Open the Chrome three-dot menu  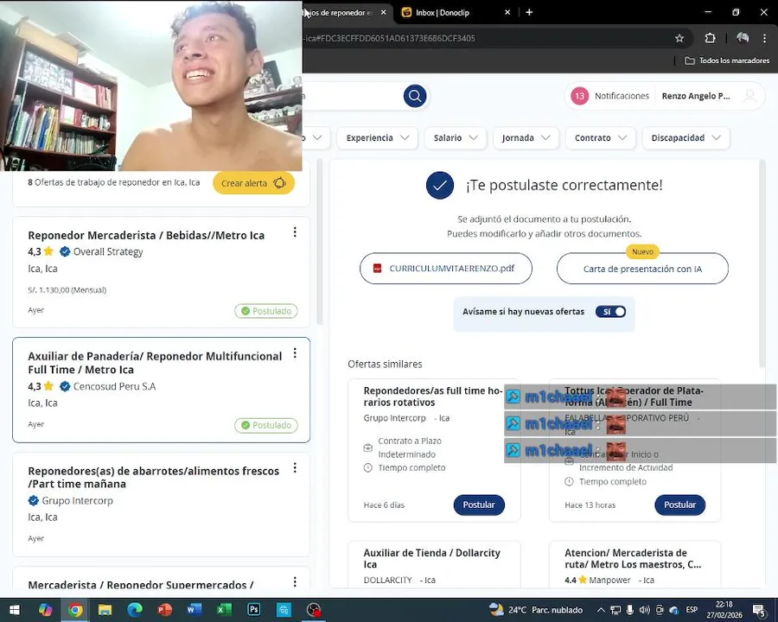765,38
